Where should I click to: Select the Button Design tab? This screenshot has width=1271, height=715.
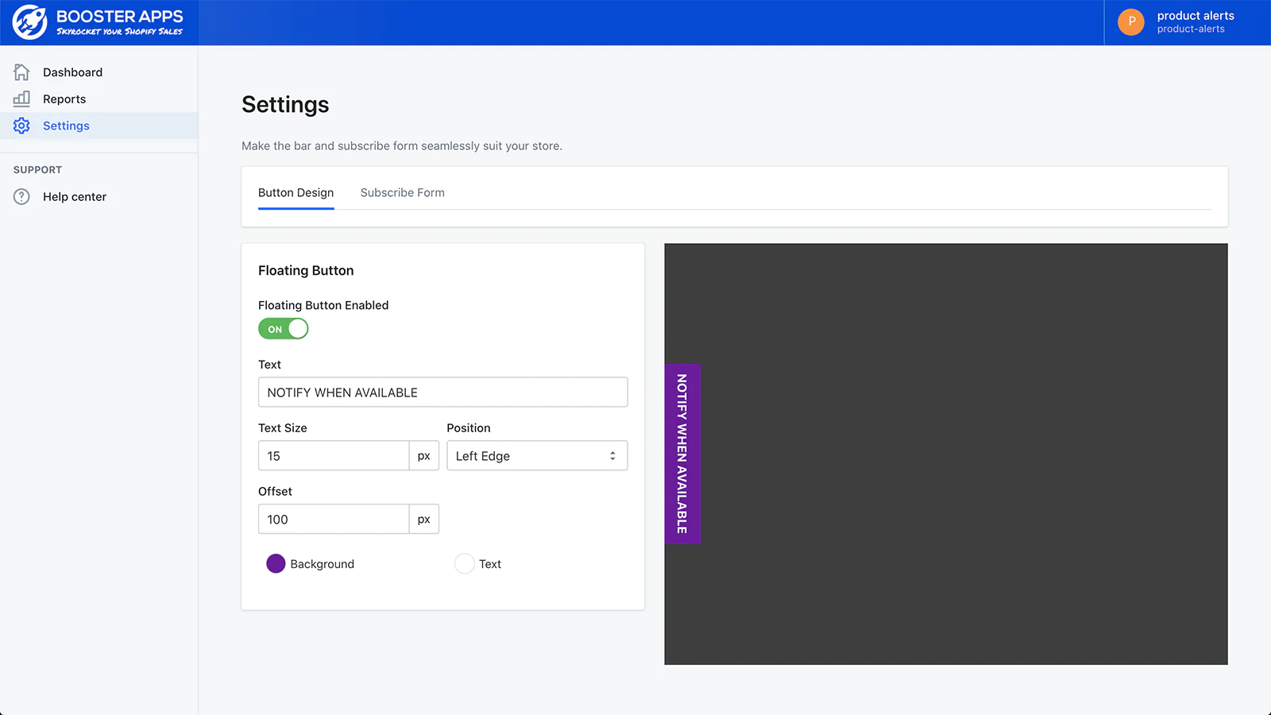(296, 193)
